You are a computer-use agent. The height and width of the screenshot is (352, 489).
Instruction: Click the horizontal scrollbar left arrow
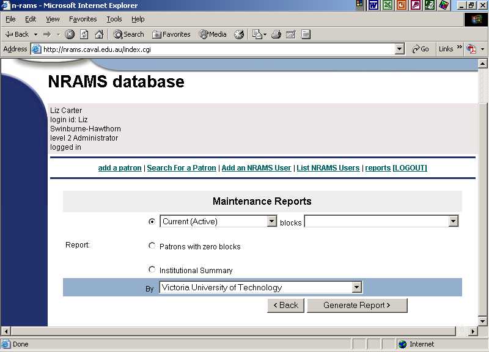pyautogui.click(x=6, y=331)
